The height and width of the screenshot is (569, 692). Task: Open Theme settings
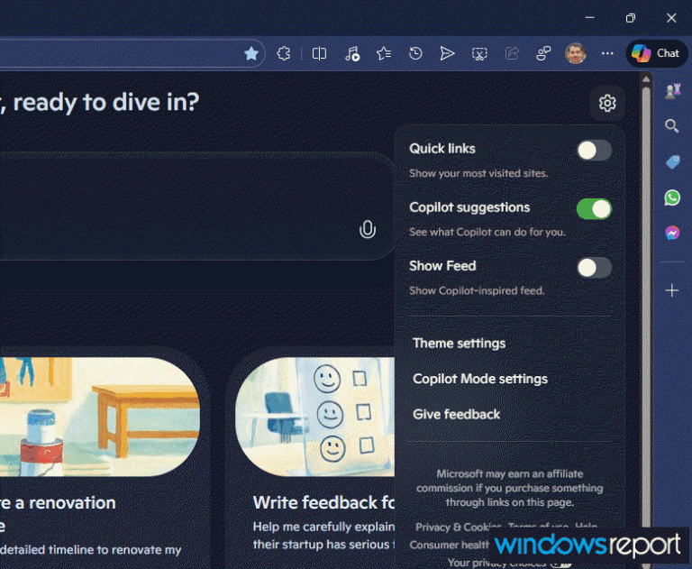pyautogui.click(x=459, y=344)
